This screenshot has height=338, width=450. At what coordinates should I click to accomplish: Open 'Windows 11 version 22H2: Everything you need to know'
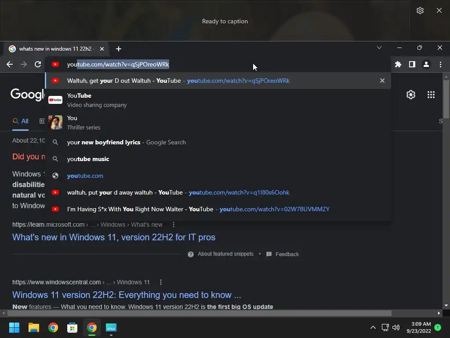pyautogui.click(x=127, y=295)
